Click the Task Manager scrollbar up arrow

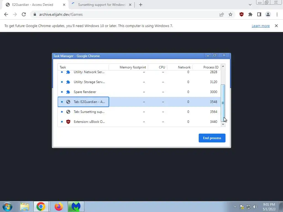pyautogui.click(x=223, y=66)
